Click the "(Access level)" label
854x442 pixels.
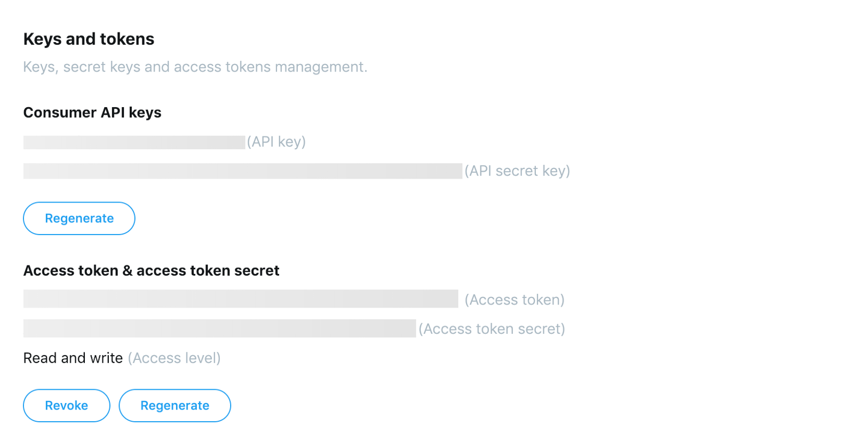(174, 358)
